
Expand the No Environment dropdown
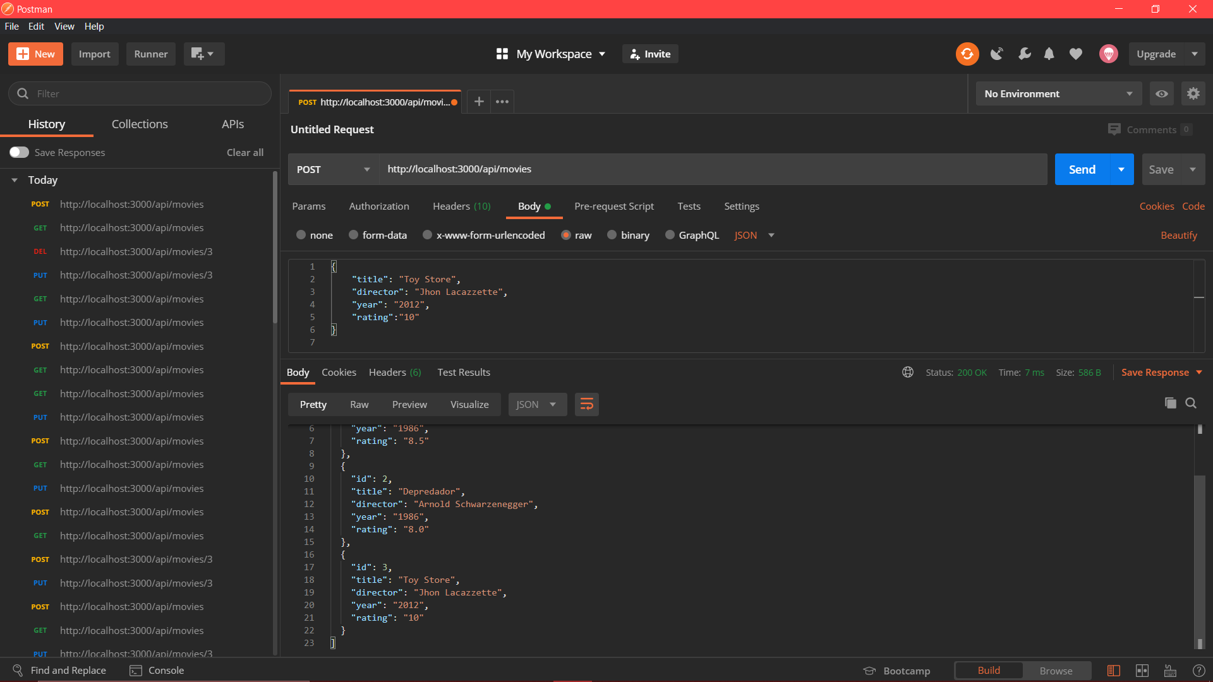tap(1058, 93)
